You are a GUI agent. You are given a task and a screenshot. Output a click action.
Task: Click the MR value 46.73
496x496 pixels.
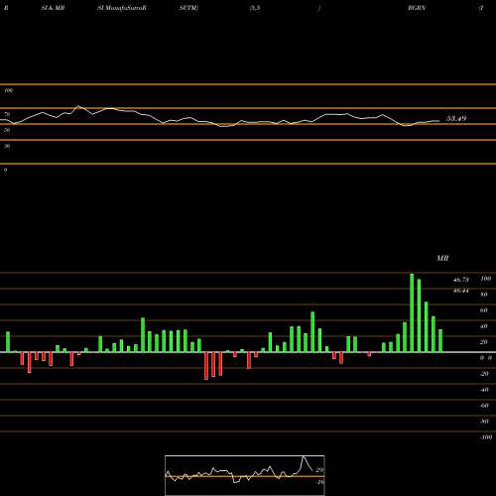(x=461, y=280)
